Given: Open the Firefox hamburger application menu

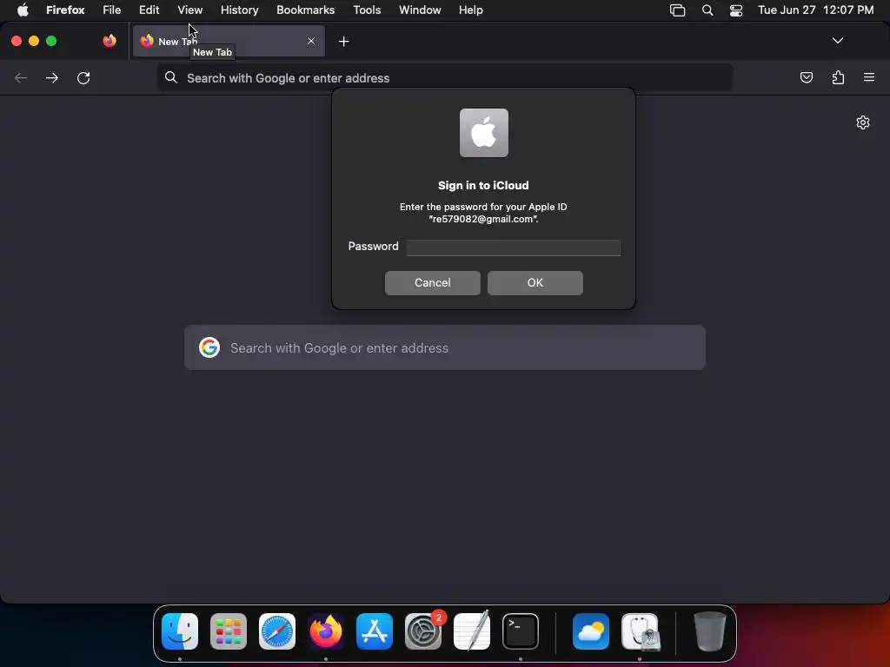Looking at the screenshot, I should pyautogui.click(x=869, y=77).
